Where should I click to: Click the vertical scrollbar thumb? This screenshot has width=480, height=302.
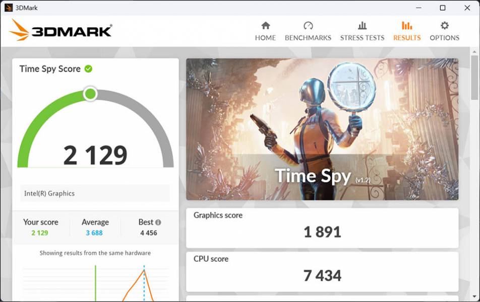pyautogui.click(x=474, y=78)
